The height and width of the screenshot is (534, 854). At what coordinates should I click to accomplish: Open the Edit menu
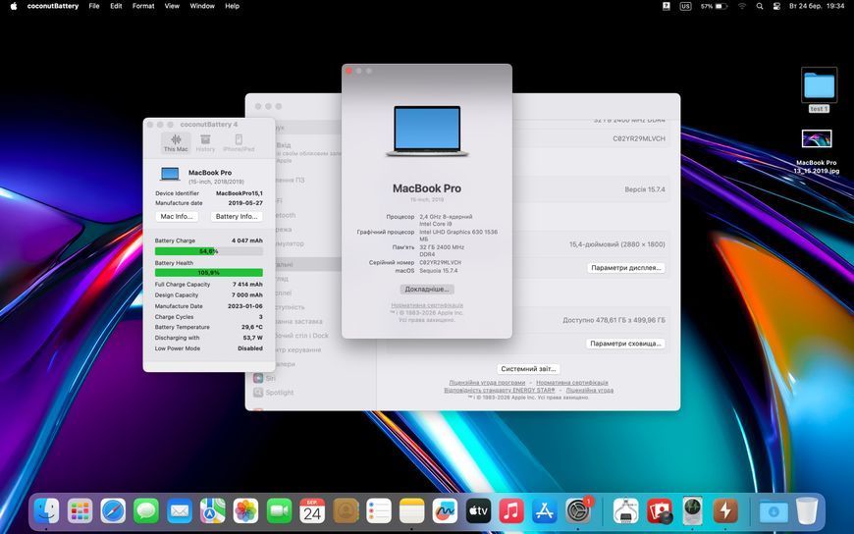point(116,6)
